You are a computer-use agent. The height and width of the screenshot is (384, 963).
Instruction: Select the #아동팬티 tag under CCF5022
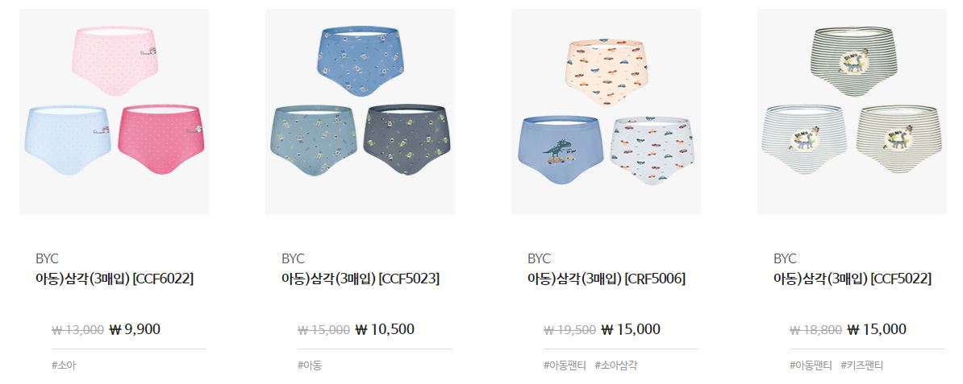(811, 365)
